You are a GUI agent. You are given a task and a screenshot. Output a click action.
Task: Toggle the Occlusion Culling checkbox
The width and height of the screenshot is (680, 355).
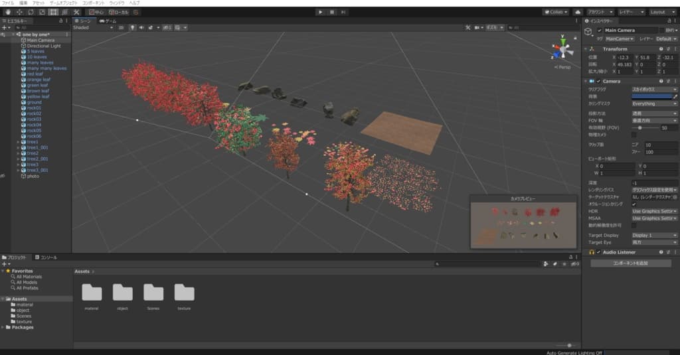click(634, 204)
